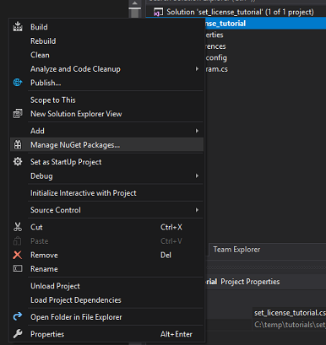The height and width of the screenshot is (345, 326).
Task: Choose Rename in the context menu
Action: click(106, 269)
